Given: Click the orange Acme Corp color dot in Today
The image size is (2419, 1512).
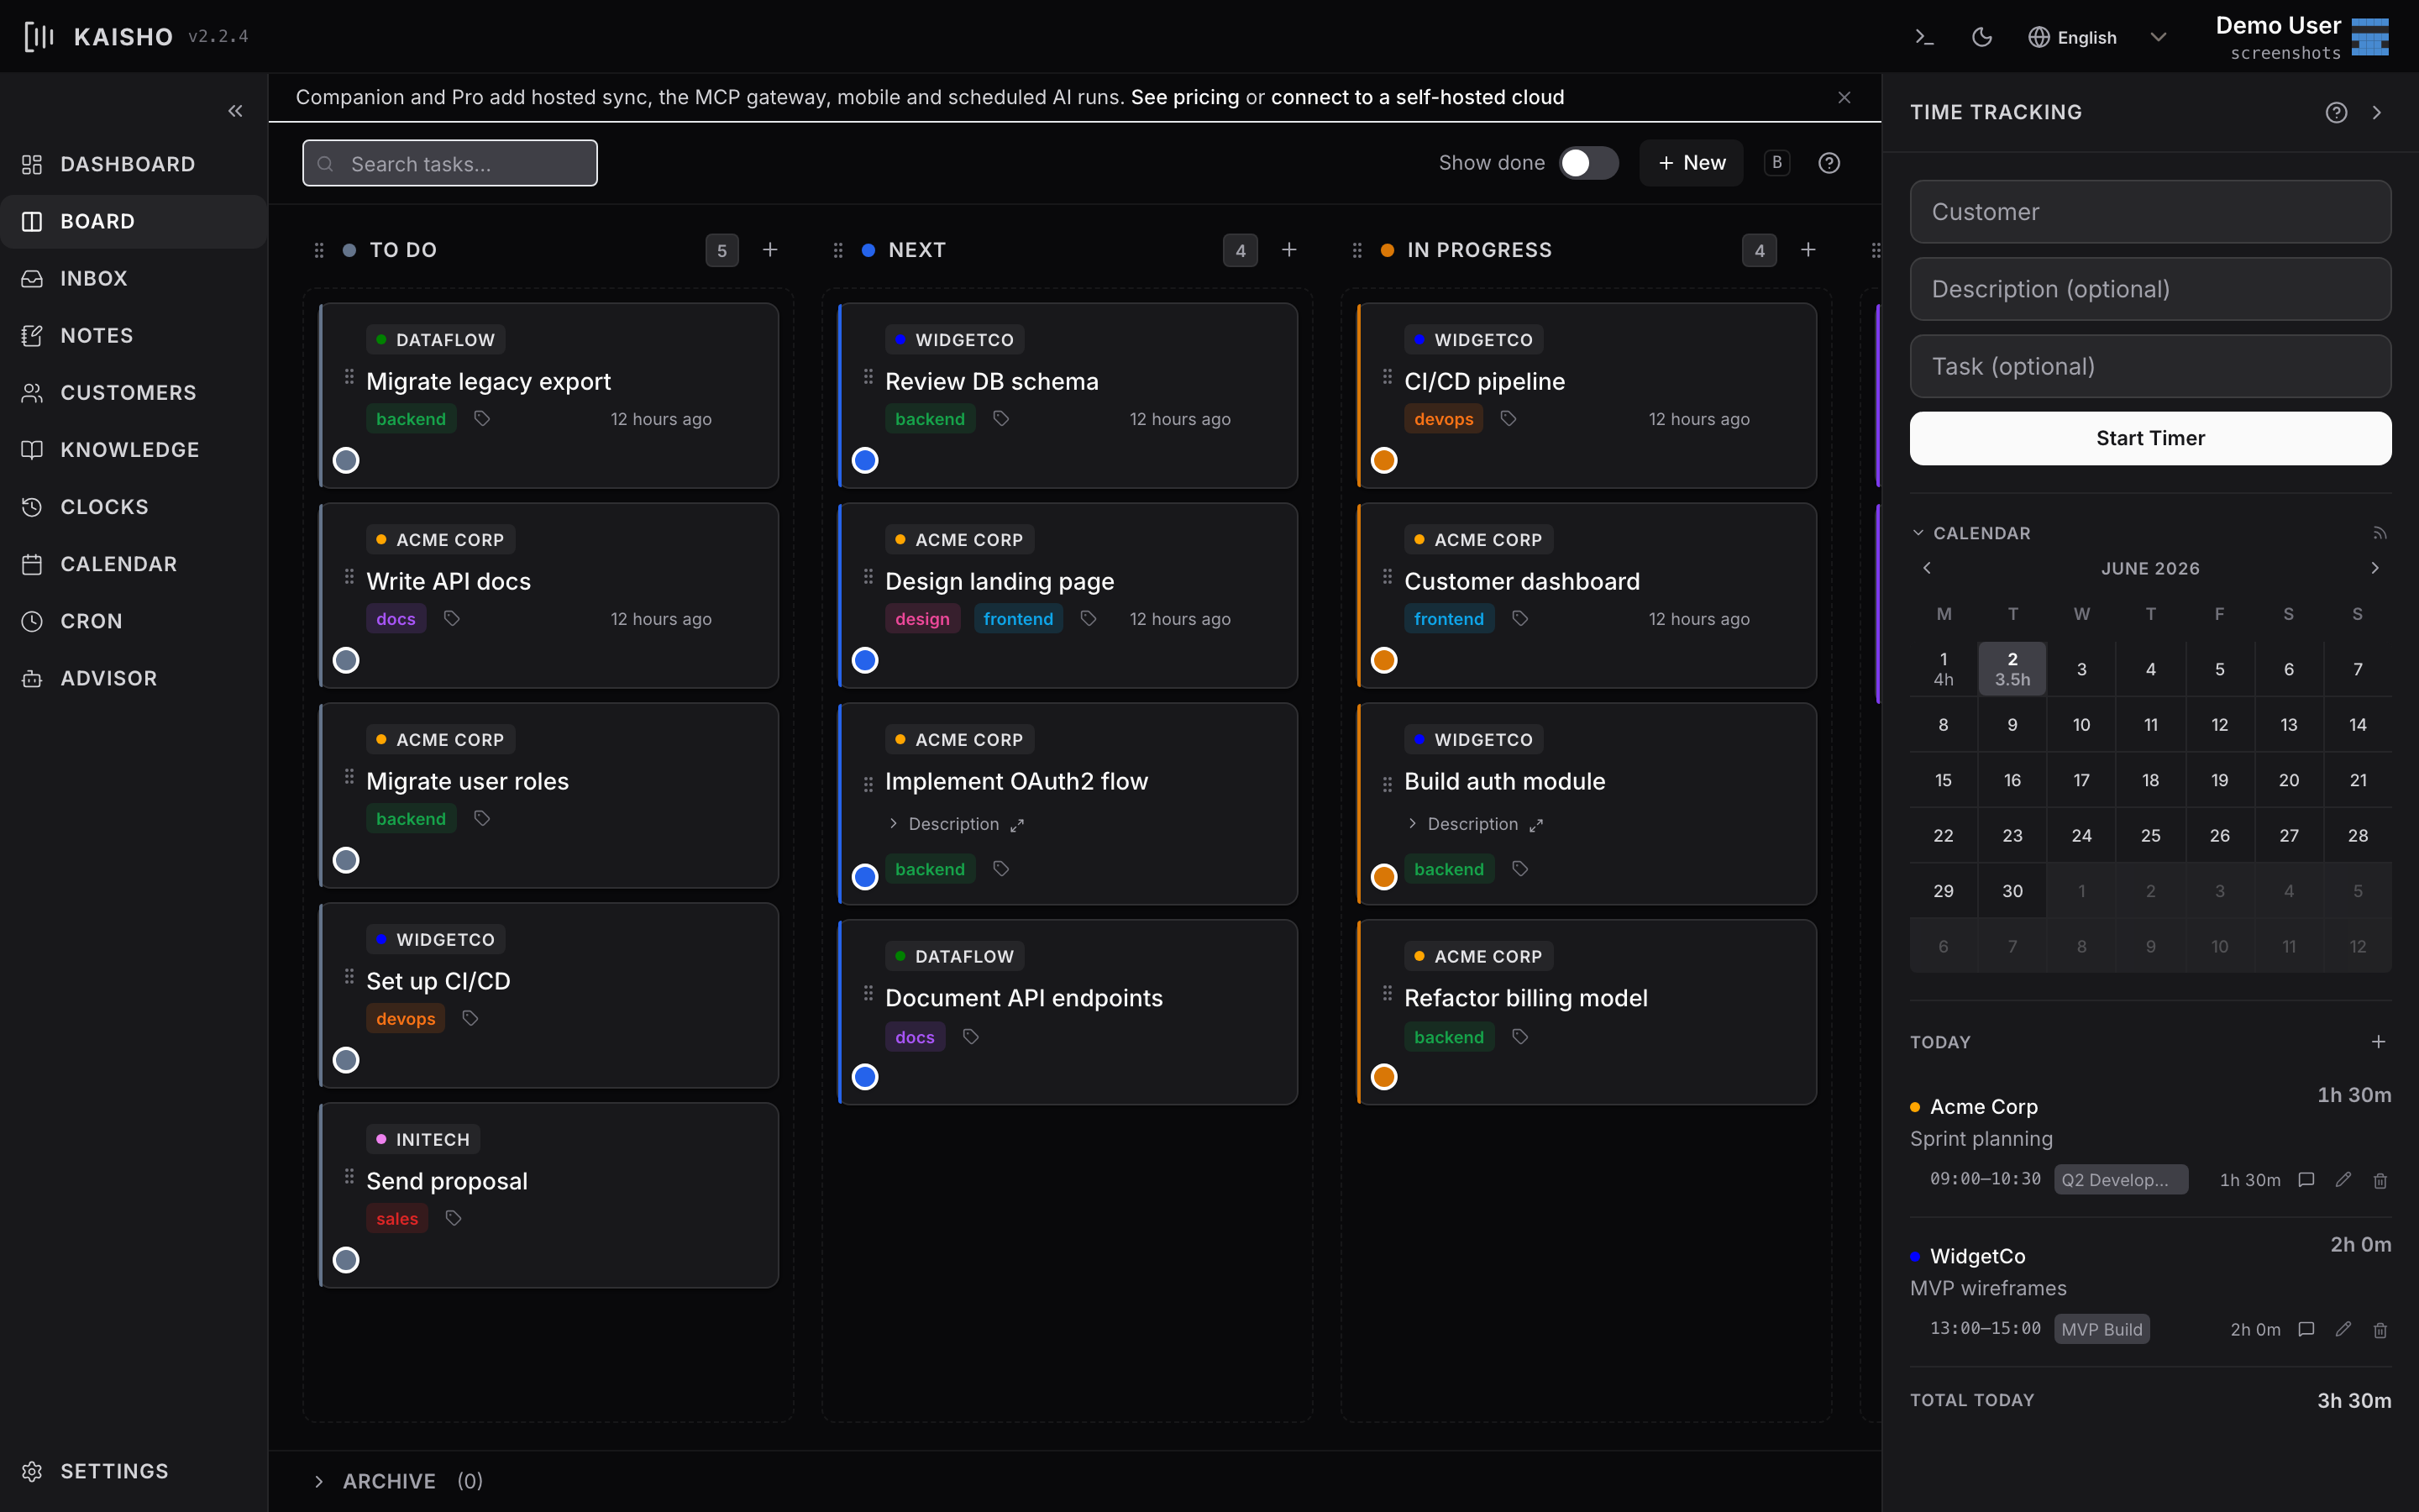Looking at the screenshot, I should 1915,1107.
